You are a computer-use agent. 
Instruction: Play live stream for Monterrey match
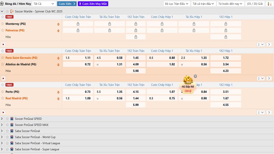[3, 44]
